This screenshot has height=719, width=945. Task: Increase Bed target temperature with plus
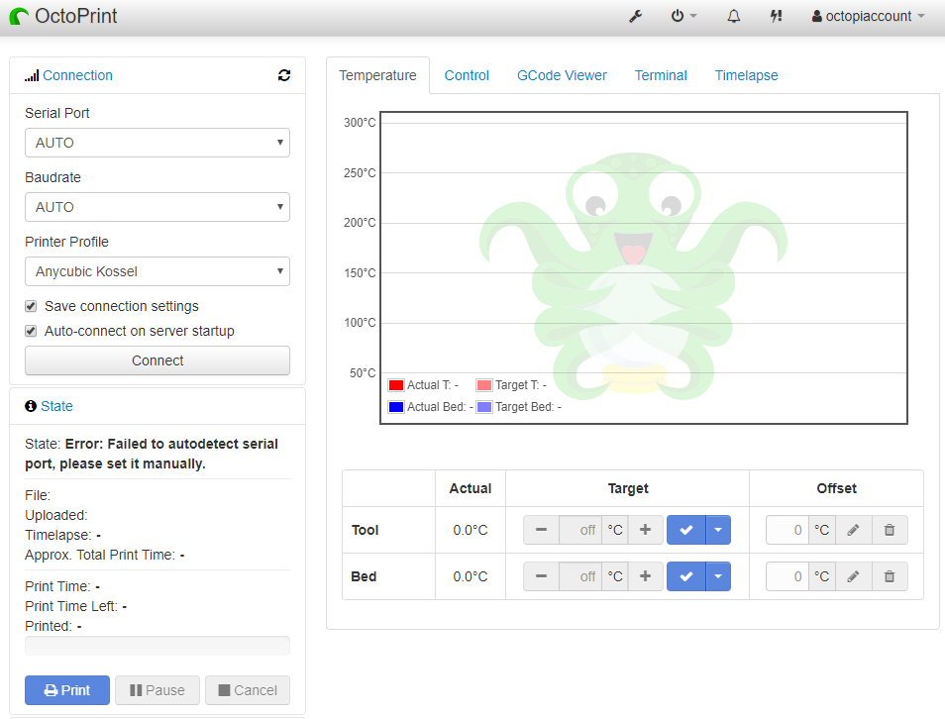click(x=646, y=576)
